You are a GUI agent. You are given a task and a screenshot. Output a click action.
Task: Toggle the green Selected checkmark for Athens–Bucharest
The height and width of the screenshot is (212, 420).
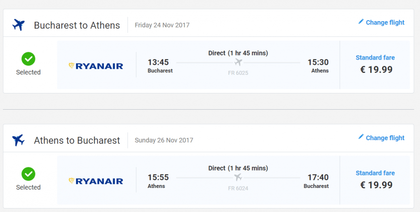tap(28, 174)
